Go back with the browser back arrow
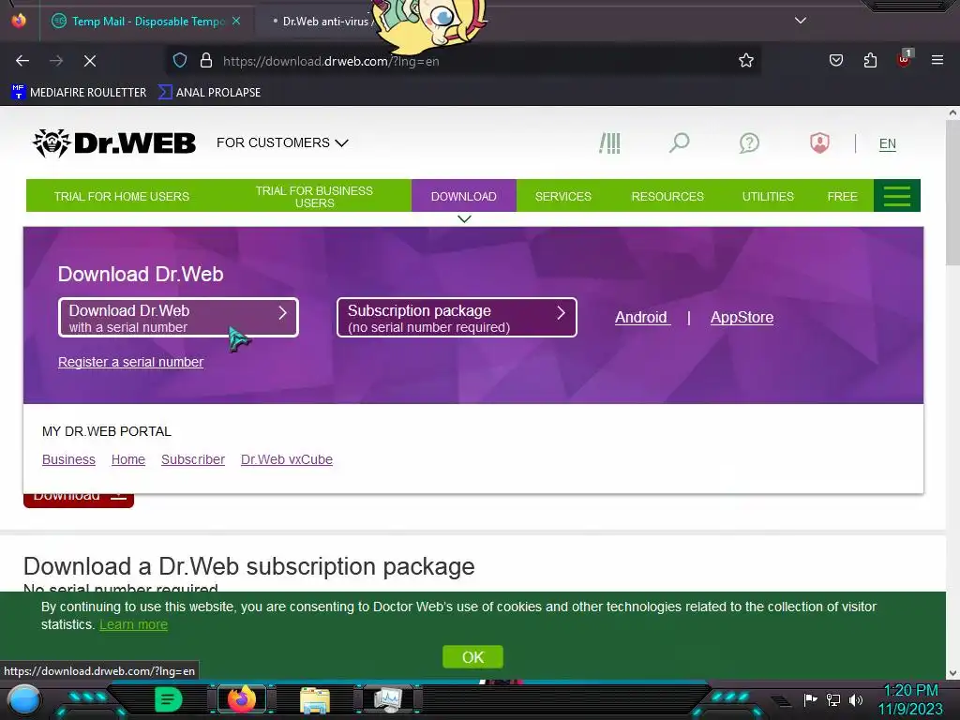 tap(22, 61)
